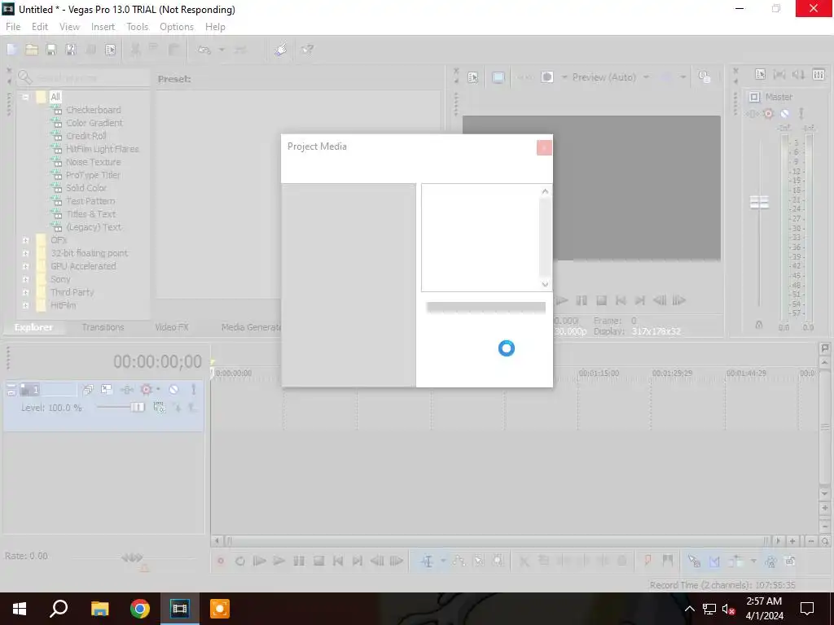The height and width of the screenshot is (625, 834).
Task: Toggle the Master fader lock channels icon
Action: click(x=759, y=324)
